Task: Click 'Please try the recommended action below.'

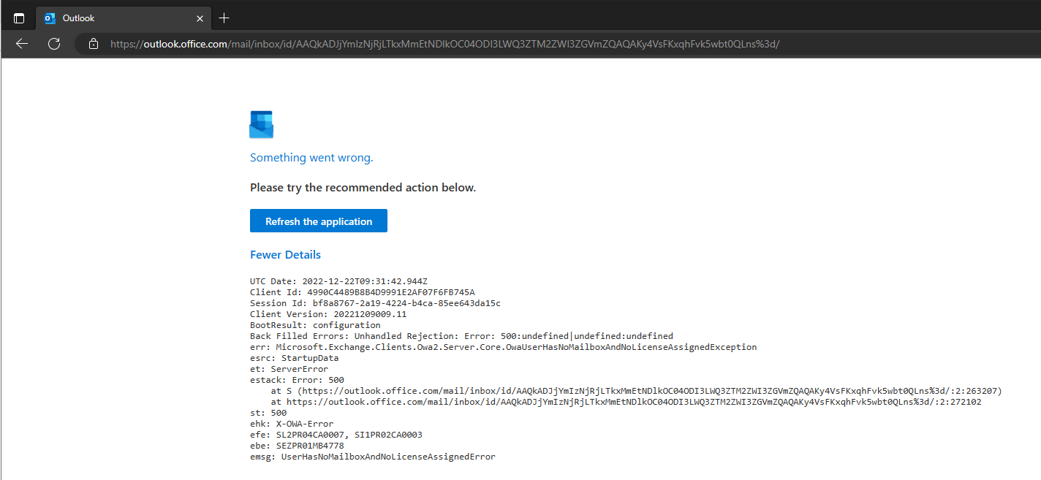Action: (363, 188)
